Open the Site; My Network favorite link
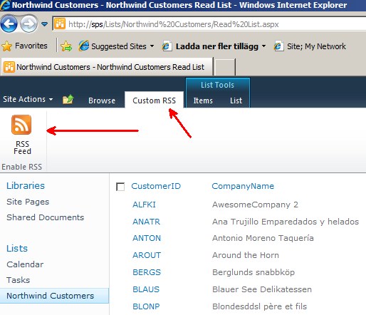Image resolution: width=366 pixels, height=315 pixels. 310,46
